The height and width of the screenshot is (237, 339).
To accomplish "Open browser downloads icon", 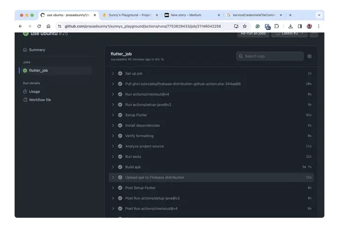I will pyautogui.click(x=291, y=26).
